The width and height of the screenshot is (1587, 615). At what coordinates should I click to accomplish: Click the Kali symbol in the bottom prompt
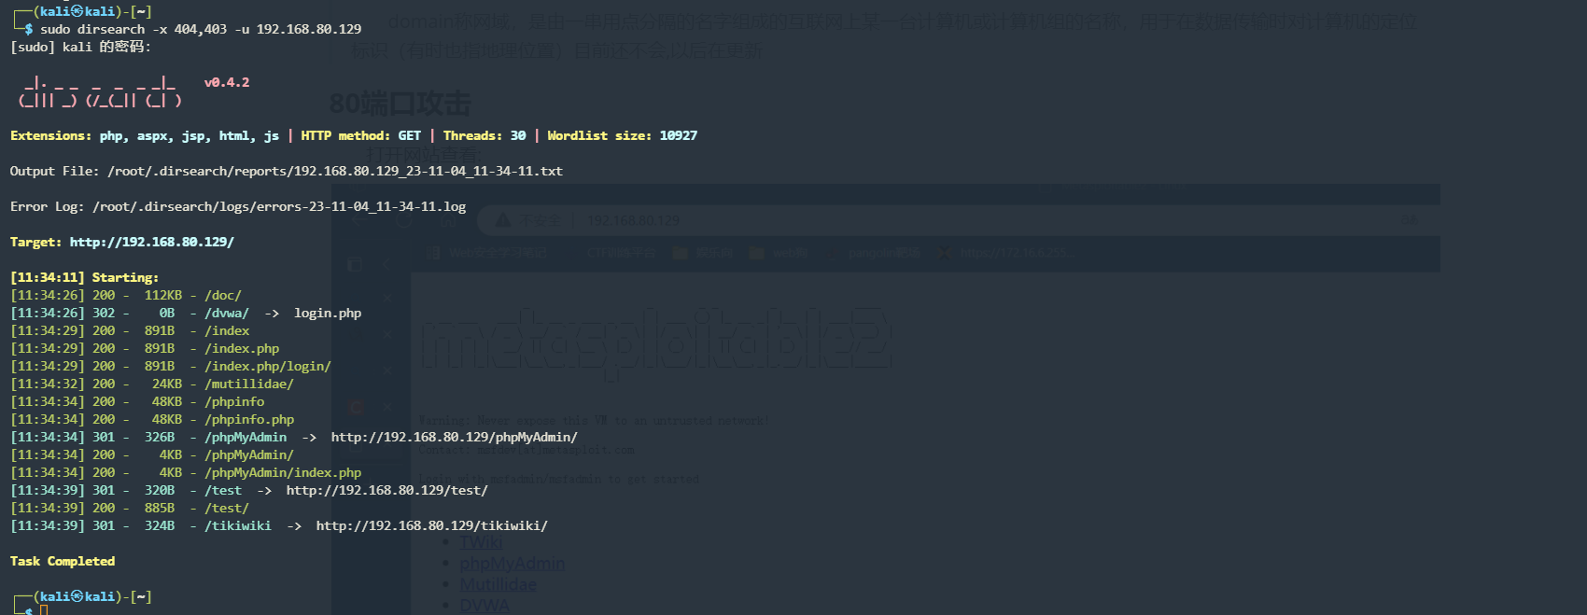point(77,596)
